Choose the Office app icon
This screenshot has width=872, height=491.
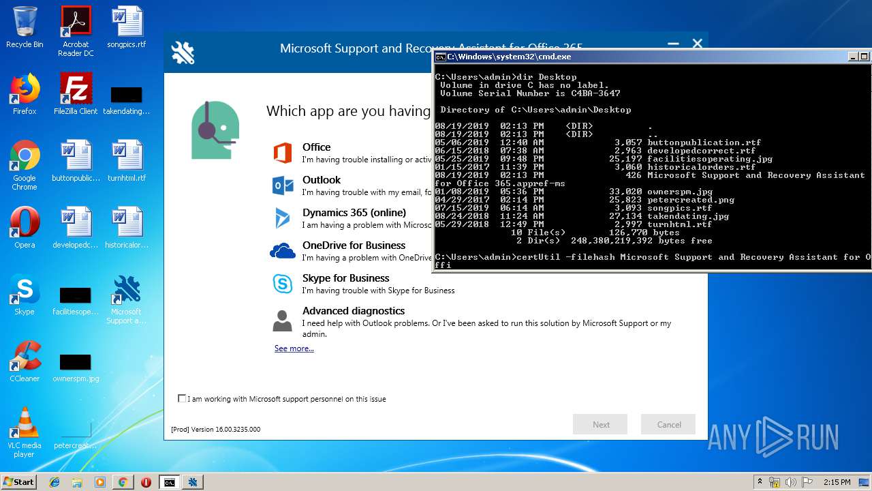[283, 153]
